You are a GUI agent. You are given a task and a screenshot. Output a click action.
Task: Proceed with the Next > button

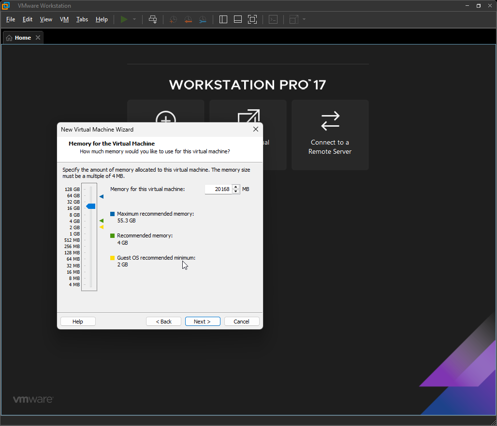pyautogui.click(x=203, y=322)
